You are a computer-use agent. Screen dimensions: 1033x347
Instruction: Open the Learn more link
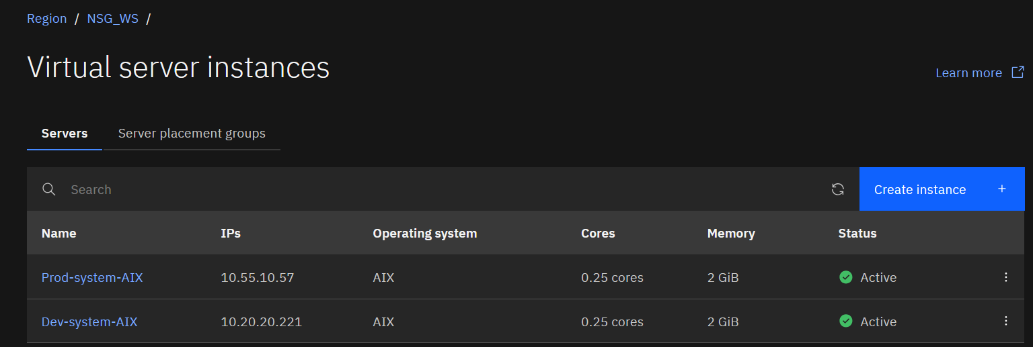968,73
